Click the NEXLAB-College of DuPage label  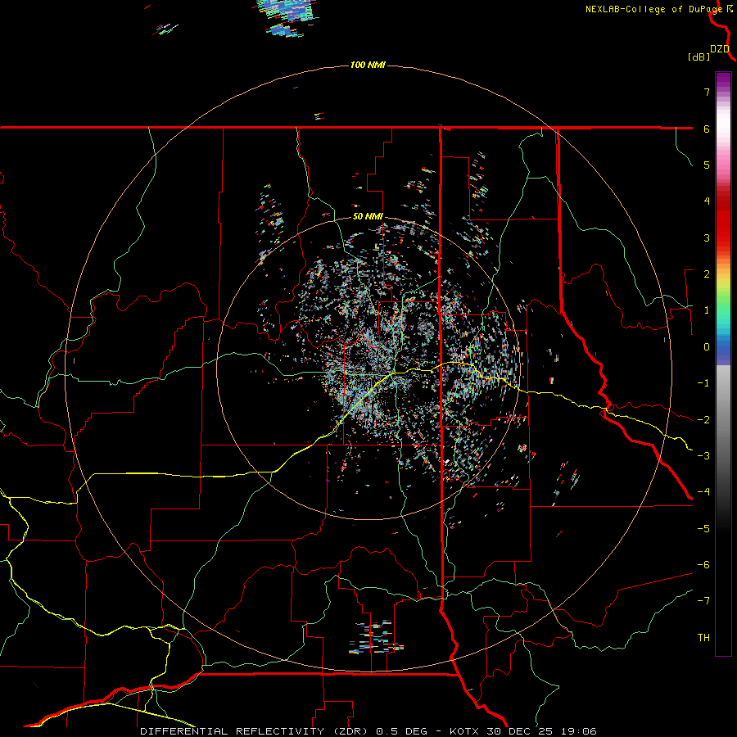[656, 9]
